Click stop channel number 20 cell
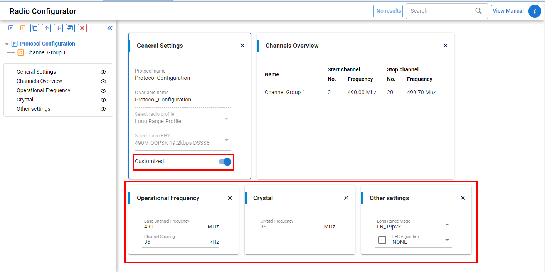 coord(390,92)
